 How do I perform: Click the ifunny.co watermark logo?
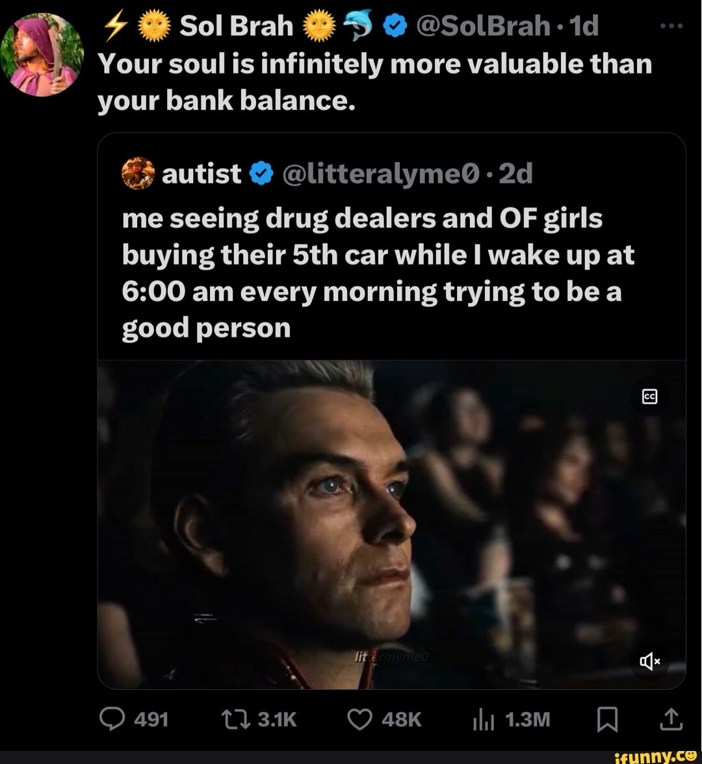click(x=657, y=755)
